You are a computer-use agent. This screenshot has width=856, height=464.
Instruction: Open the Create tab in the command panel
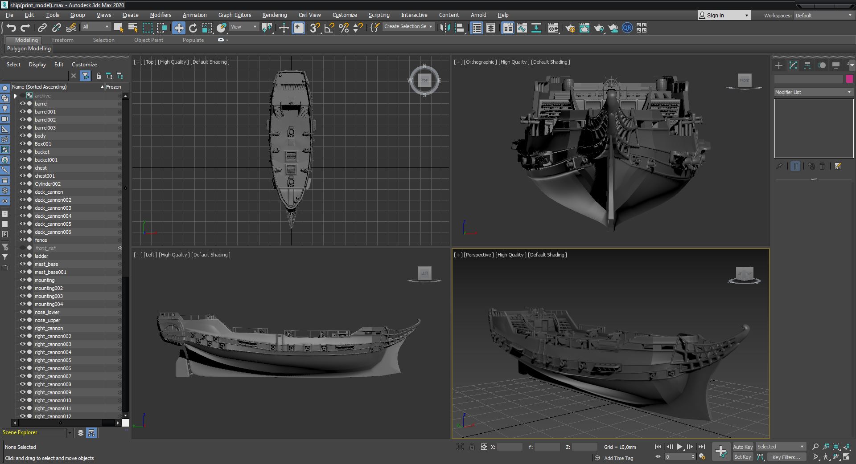point(779,65)
